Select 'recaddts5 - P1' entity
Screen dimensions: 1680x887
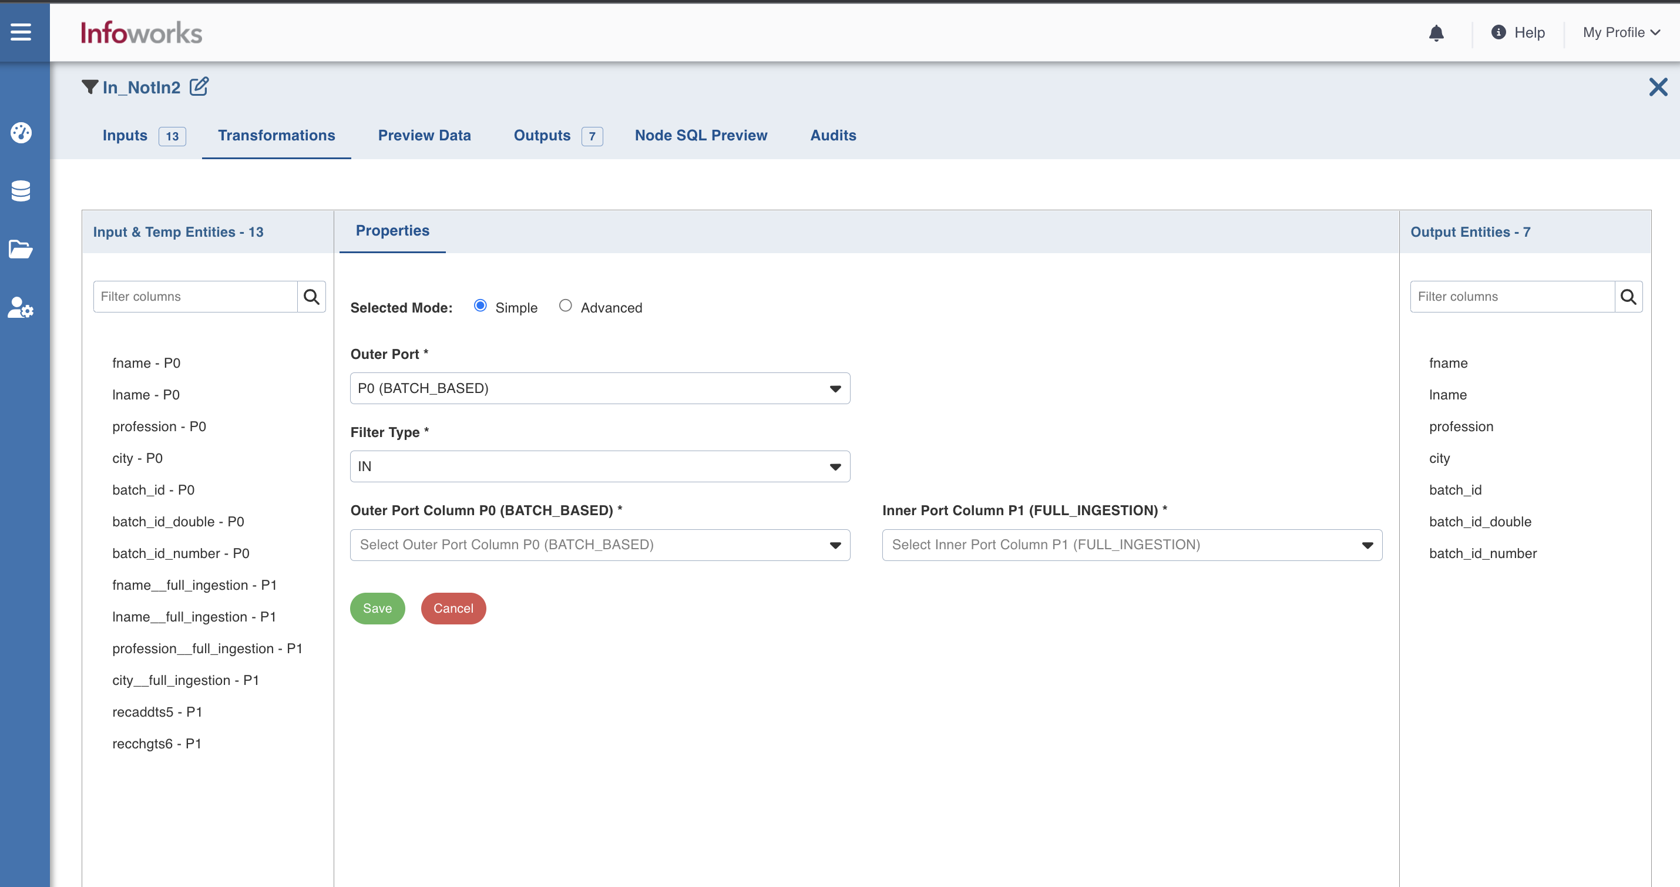coord(157,712)
